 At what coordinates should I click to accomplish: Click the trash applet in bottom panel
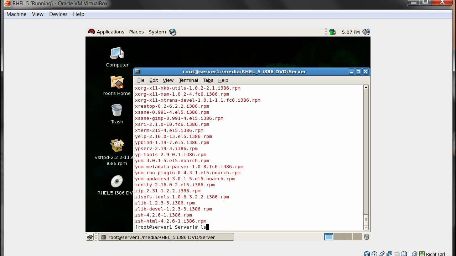[366, 237]
